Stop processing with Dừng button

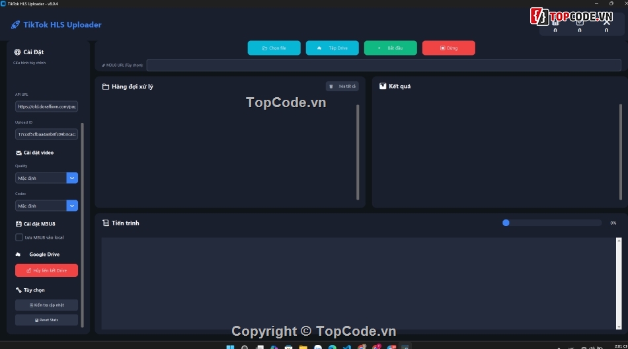[x=449, y=48]
